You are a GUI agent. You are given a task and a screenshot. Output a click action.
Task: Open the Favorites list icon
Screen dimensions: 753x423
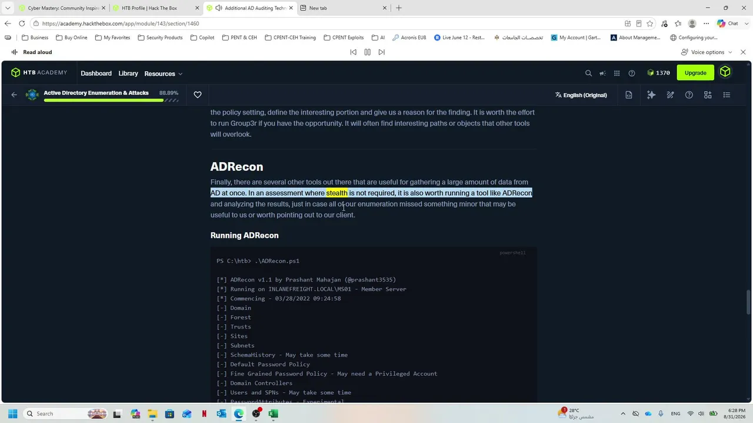[678, 23]
